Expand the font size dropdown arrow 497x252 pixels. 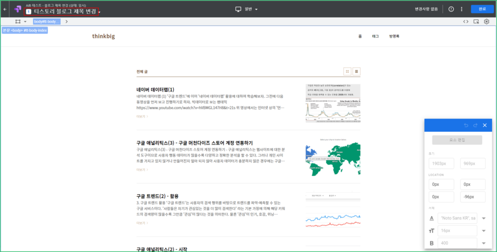484,231
